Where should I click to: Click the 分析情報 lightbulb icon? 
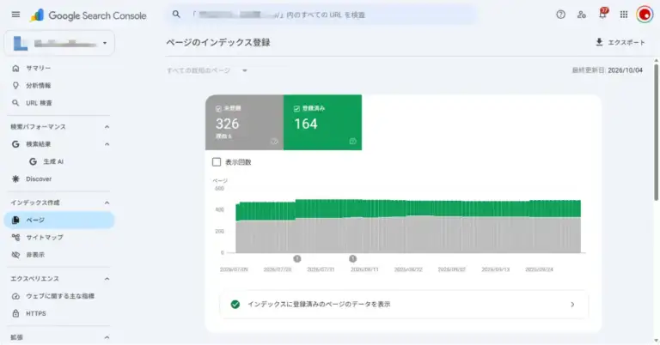[15, 85]
